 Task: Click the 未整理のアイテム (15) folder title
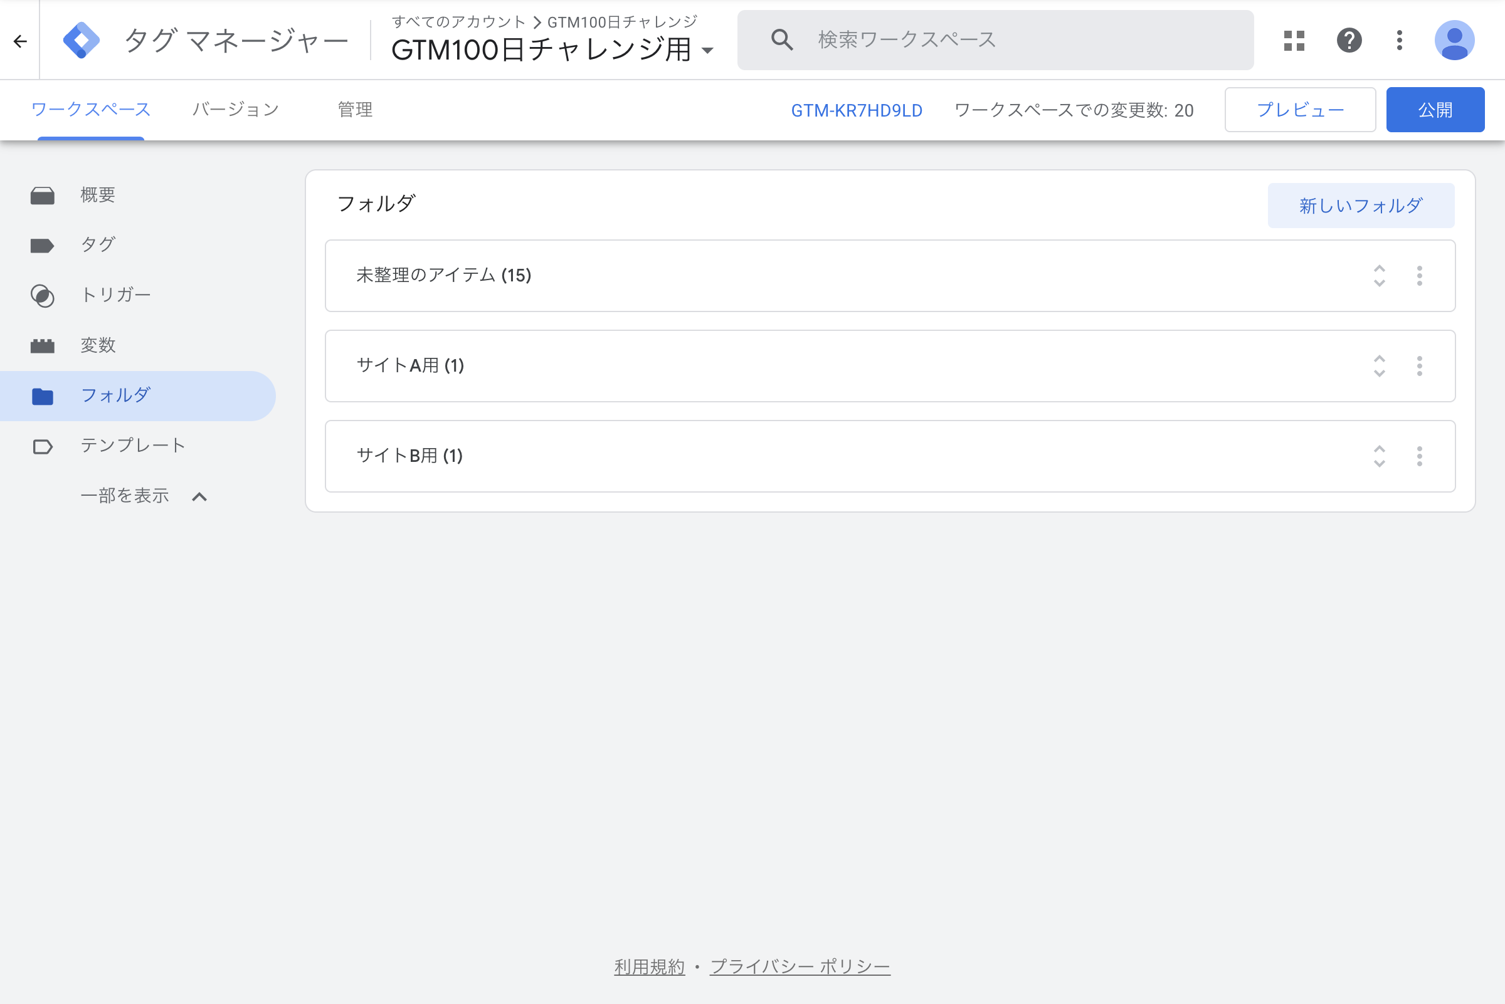(x=443, y=275)
